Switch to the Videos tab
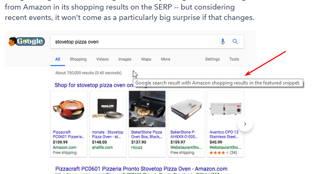Viewport: 317px width, 174px height. [x=102, y=59]
